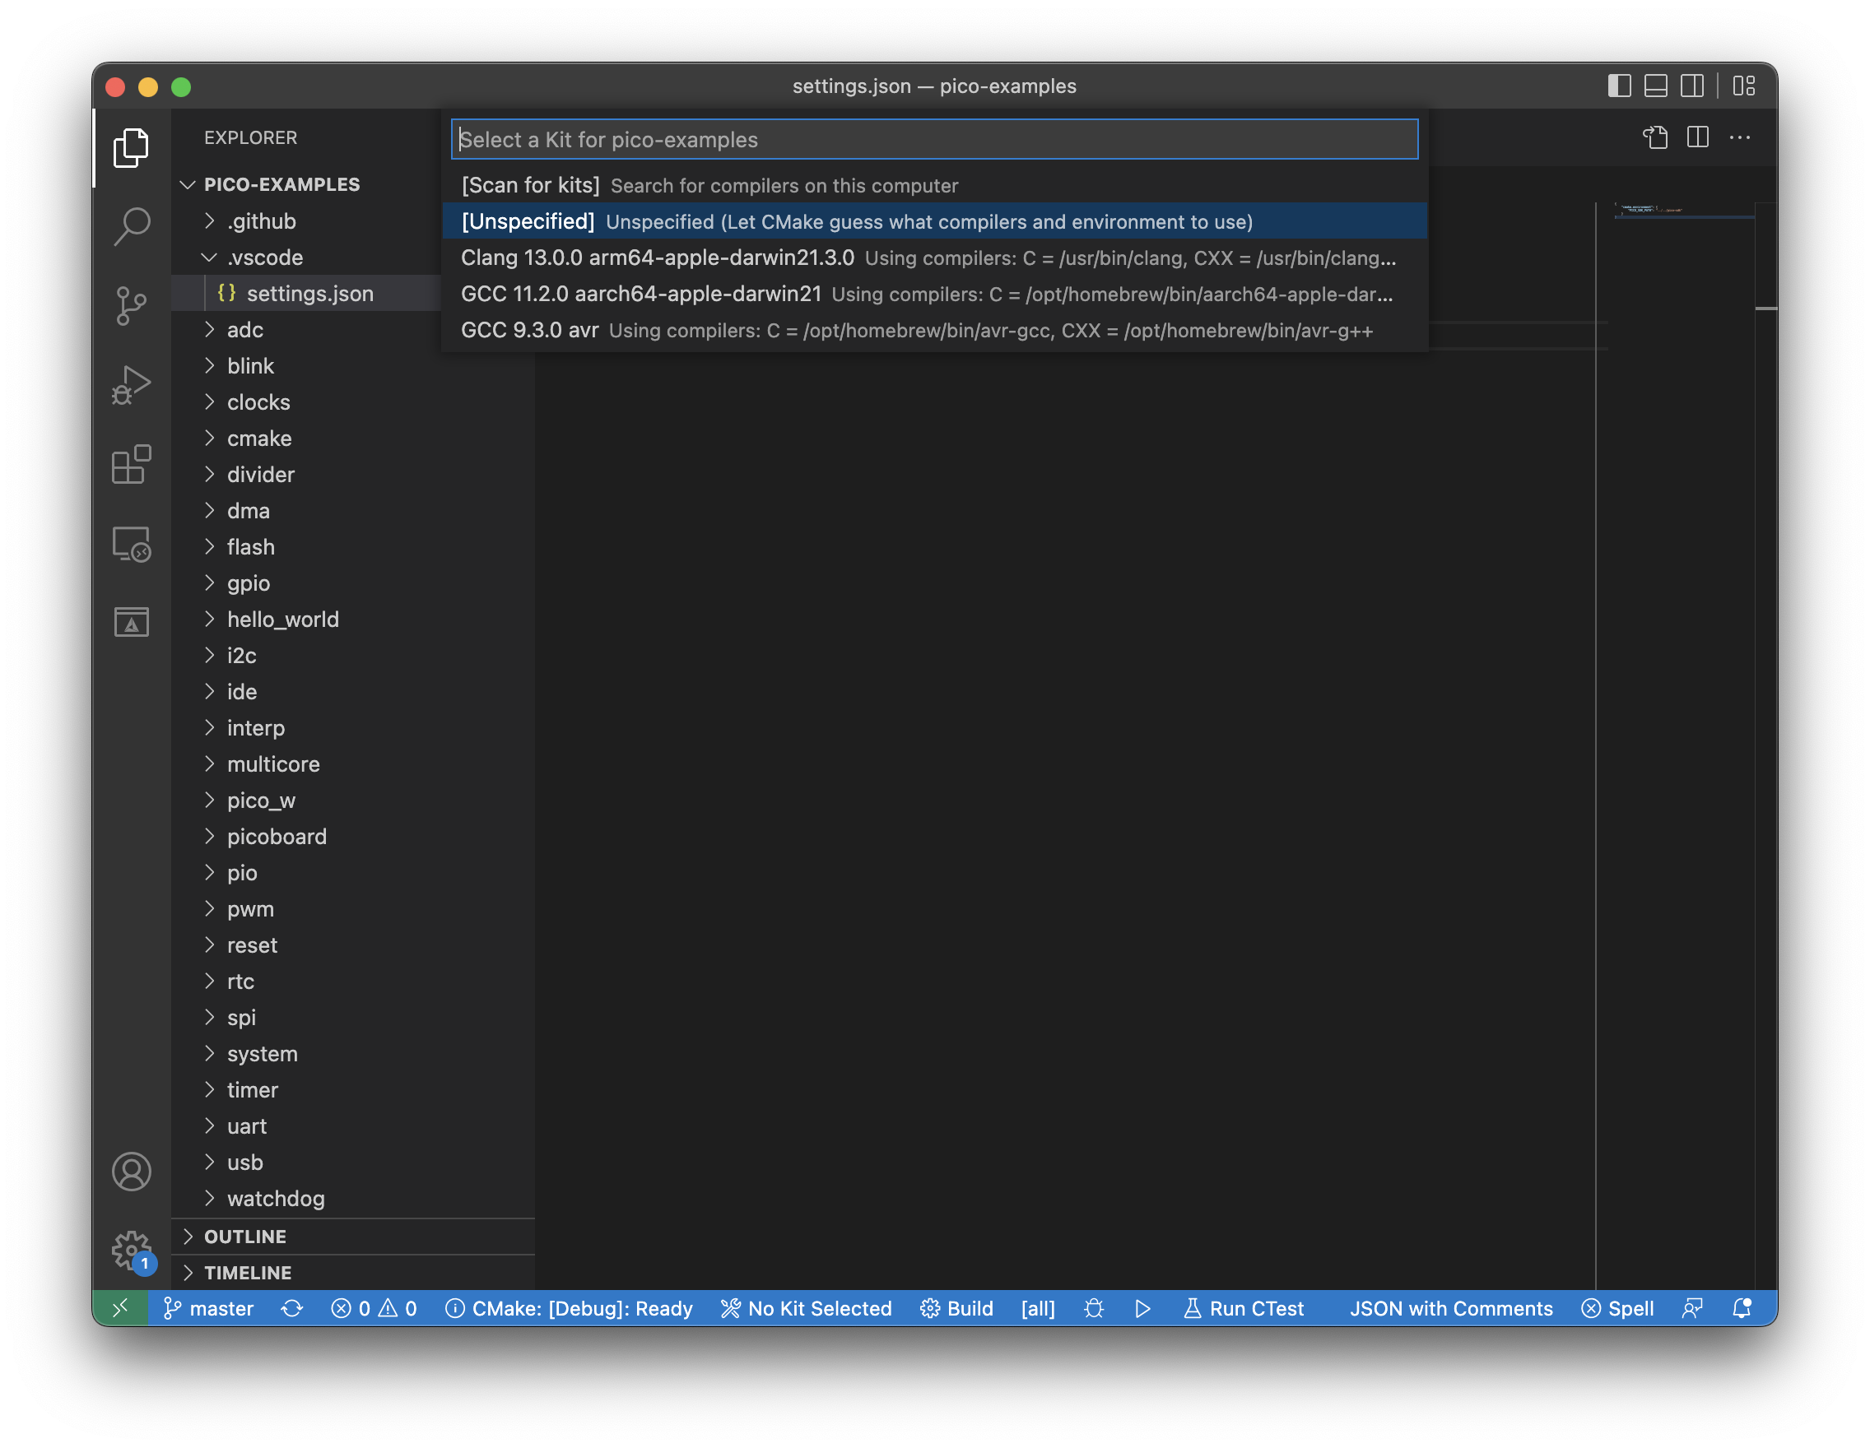Viewport: 1870px width, 1448px height.
Task: Toggle primary side bar layout icon
Action: [x=1619, y=86]
